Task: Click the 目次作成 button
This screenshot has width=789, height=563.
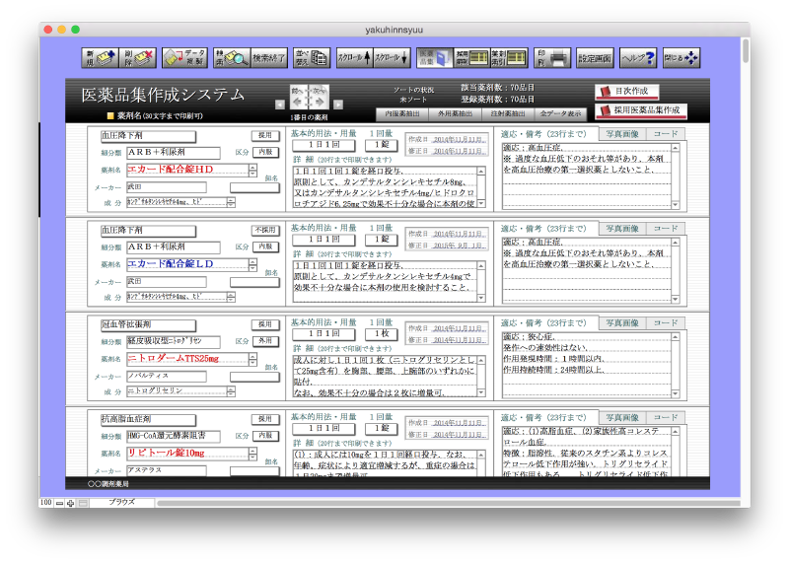Action: pyautogui.click(x=627, y=92)
